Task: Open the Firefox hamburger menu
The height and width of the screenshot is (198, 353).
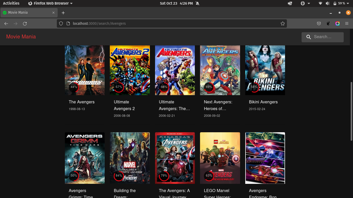Action: [x=347, y=23]
